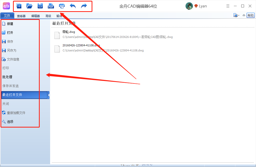Click the document icon beside 20160426-123804-41108.dwg
The width and height of the screenshot is (256, 167).
57,49
